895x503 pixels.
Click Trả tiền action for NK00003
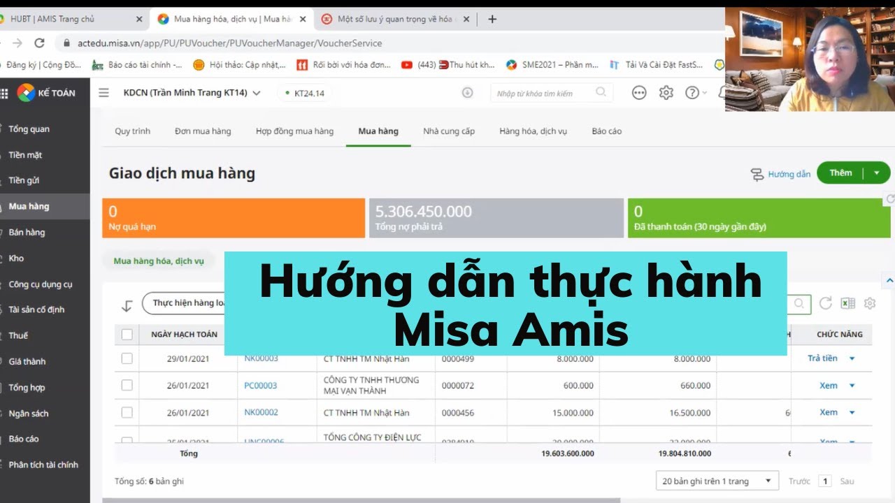pyautogui.click(x=822, y=358)
